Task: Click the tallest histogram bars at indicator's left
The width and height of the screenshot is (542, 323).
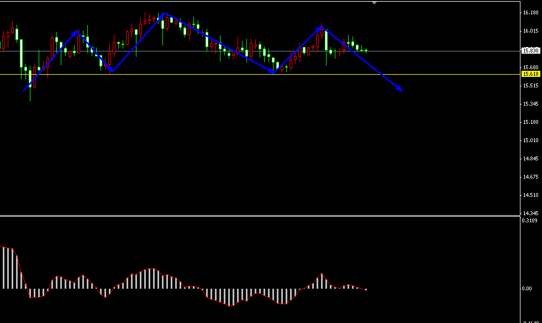Action: [x=6, y=265]
